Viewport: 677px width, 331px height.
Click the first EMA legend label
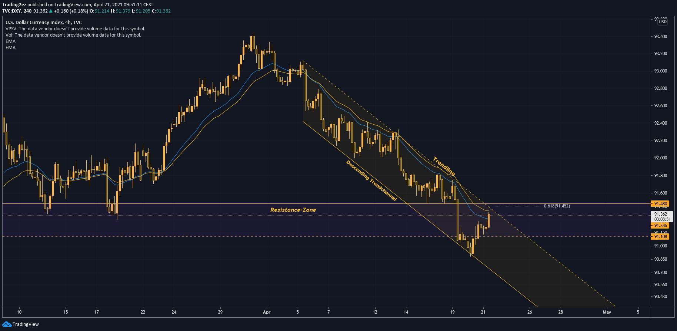[10, 41]
